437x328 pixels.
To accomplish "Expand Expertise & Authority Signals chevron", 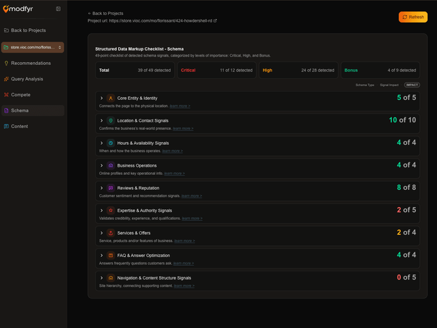I will tap(102, 210).
